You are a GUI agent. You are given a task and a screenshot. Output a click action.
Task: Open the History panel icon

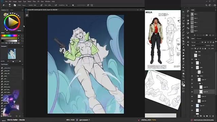tap(188, 11)
